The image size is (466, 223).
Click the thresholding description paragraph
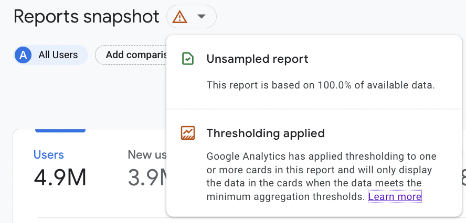(322, 176)
